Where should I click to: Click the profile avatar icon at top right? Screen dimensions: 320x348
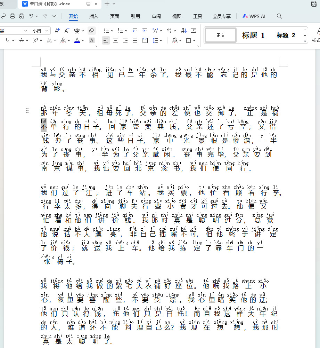[x=314, y=4]
